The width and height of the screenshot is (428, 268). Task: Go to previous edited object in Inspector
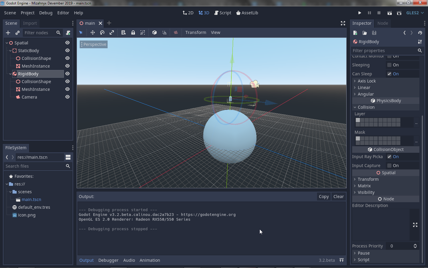pyautogui.click(x=405, y=33)
